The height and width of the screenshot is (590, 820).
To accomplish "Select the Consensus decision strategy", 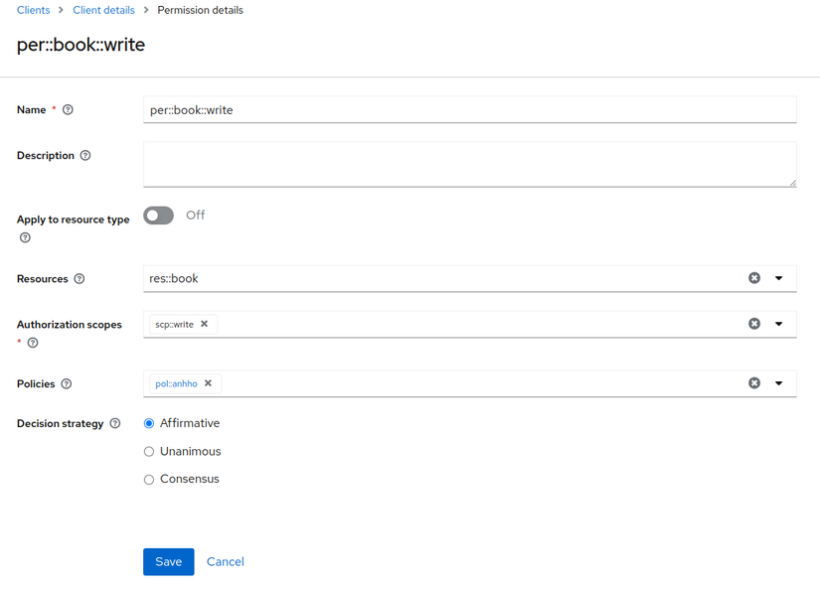I will pyautogui.click(x=149, y=480).
